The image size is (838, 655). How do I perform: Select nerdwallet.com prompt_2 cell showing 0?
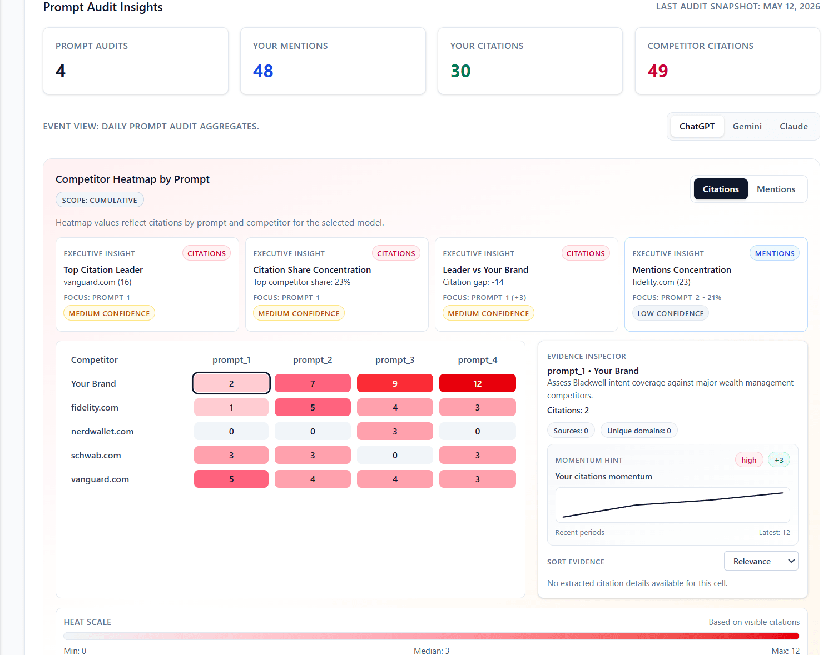pyautogui.click(x=313, y=431)
